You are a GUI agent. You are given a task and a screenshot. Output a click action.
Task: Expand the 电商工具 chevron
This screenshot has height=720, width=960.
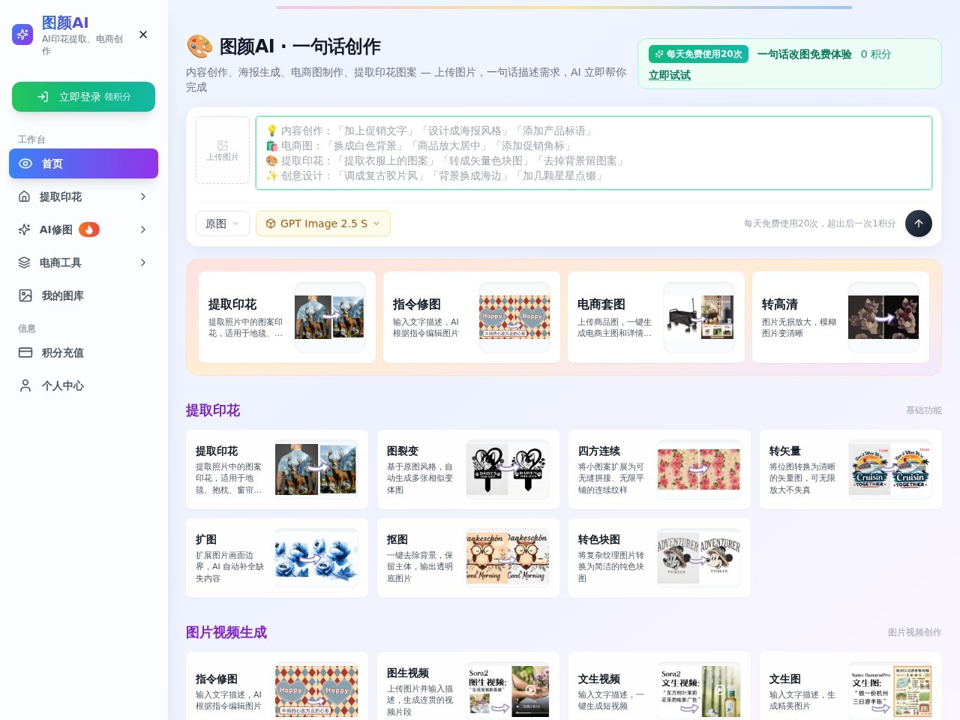[143, 262]
